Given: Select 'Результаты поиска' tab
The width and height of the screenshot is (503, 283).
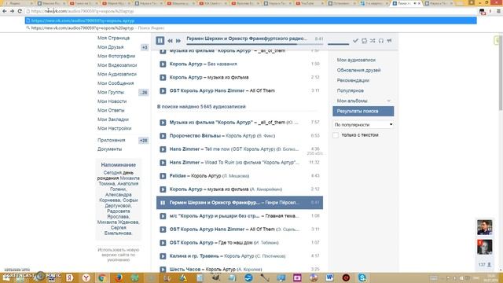Looking at the screenshot, I should [363, 111].
